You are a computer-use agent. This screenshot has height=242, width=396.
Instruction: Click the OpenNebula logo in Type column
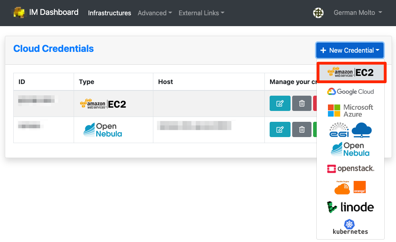point(103,130)
